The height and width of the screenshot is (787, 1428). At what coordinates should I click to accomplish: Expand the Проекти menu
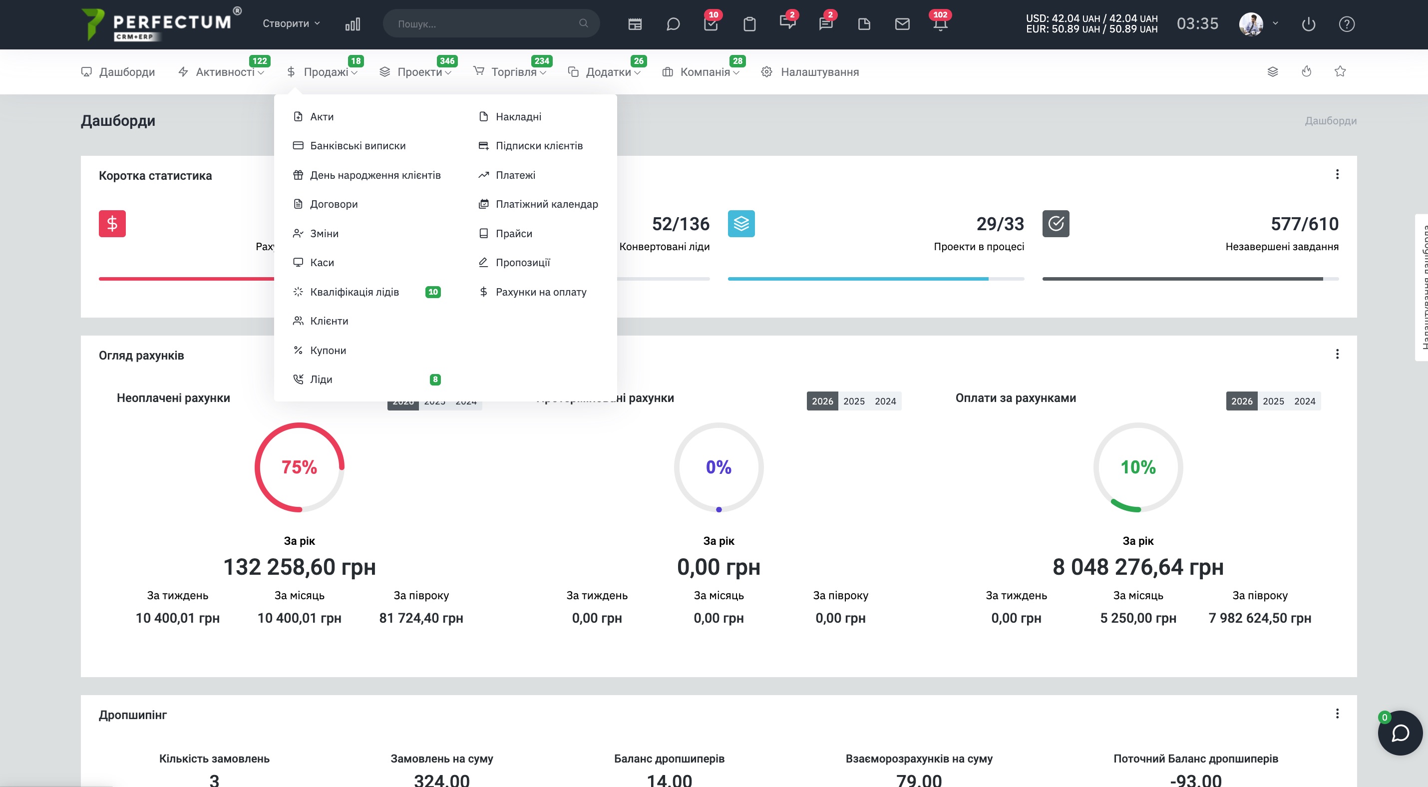point(415,71)
